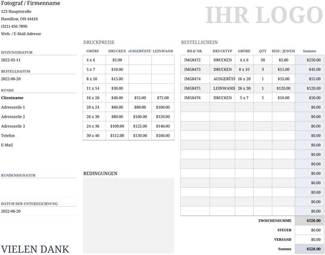Select the 24 x 36 size cell

[x=94, y=126]
